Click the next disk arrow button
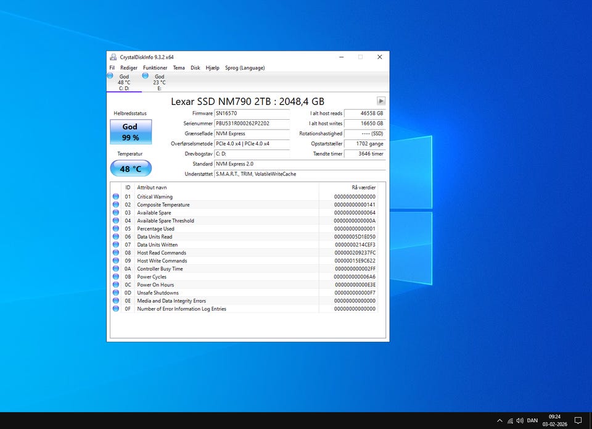The image size is (592, 429). tap(381, 101)
